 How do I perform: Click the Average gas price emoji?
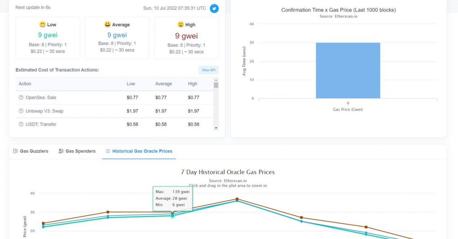[107, 25]
